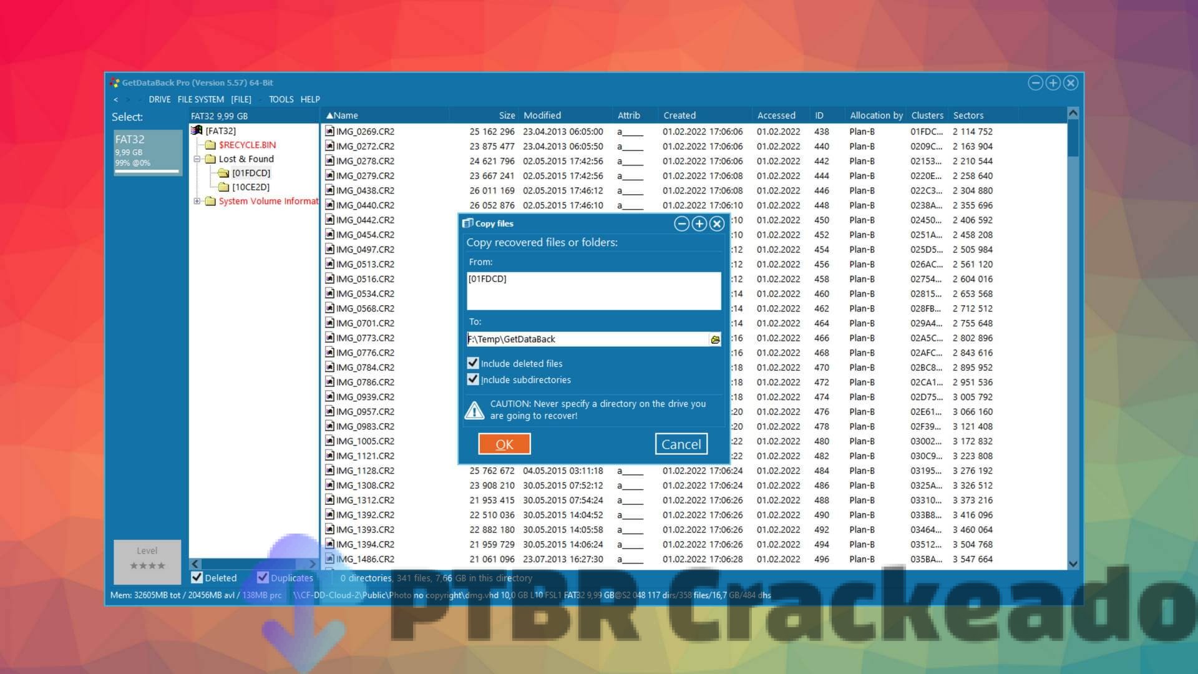The width and height of the screenshot is (1198, 674).
Task: Sort file list by Sectors column
Action: click(983, 115)
